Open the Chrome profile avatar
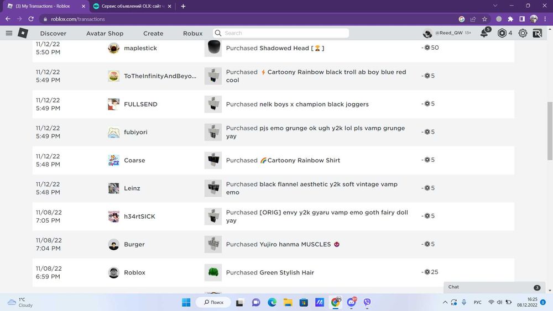 point(534,19)
